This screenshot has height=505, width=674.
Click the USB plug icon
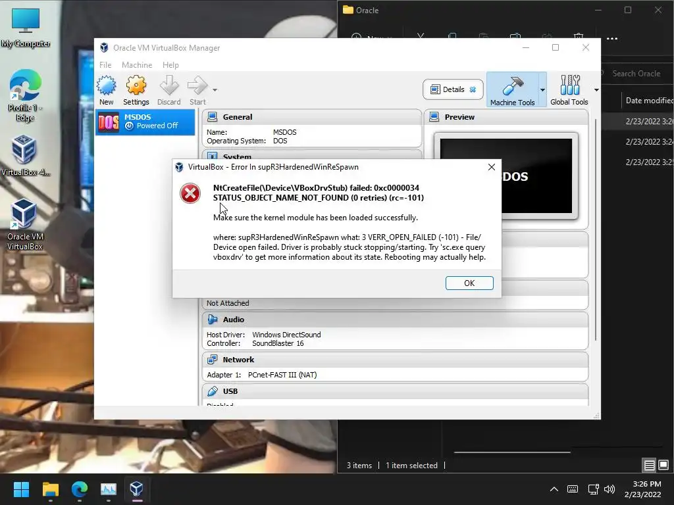point(213,391)
